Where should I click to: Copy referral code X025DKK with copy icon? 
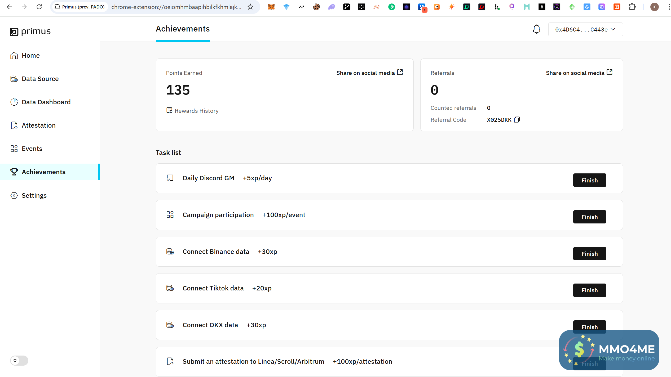(x=517, y=120)
